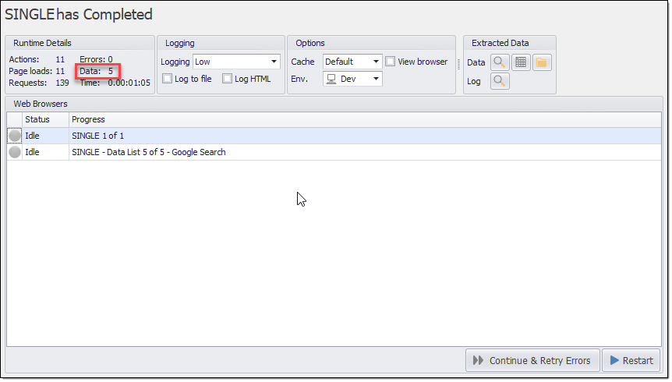Click the Restart button
The height and width of the screenshot is (382, 672).
click(631, 360)
